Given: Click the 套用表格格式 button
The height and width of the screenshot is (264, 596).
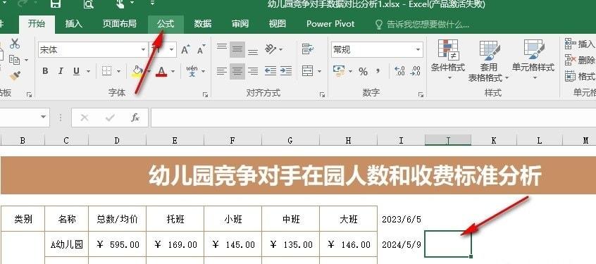Looking at the screenshot, I should tap(488, 61).
